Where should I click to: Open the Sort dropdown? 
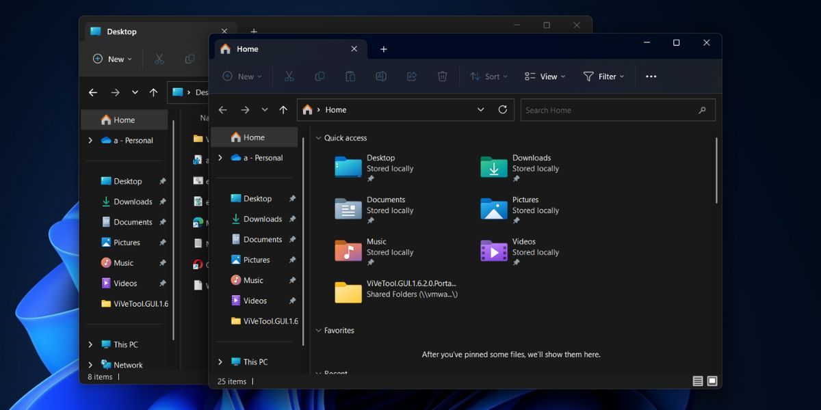[x=488, y=76]
